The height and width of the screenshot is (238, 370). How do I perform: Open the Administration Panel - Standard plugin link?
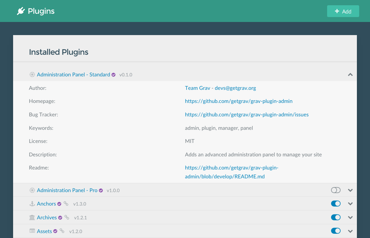pos(73,75)
